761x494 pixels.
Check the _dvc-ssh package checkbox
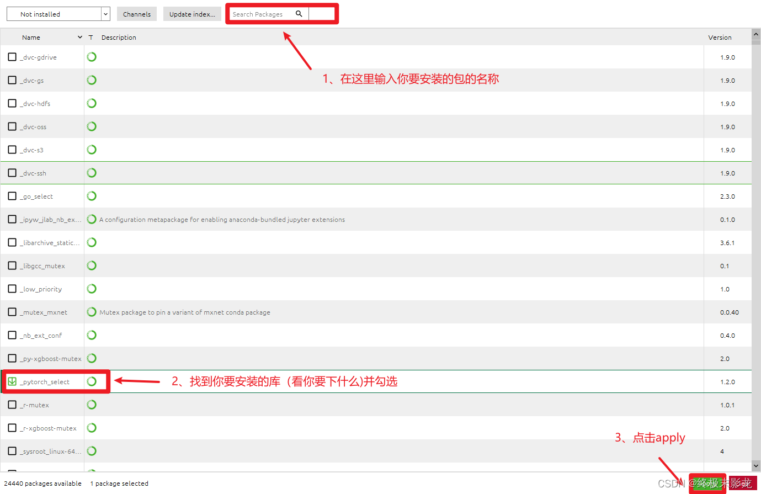[12, 173]
